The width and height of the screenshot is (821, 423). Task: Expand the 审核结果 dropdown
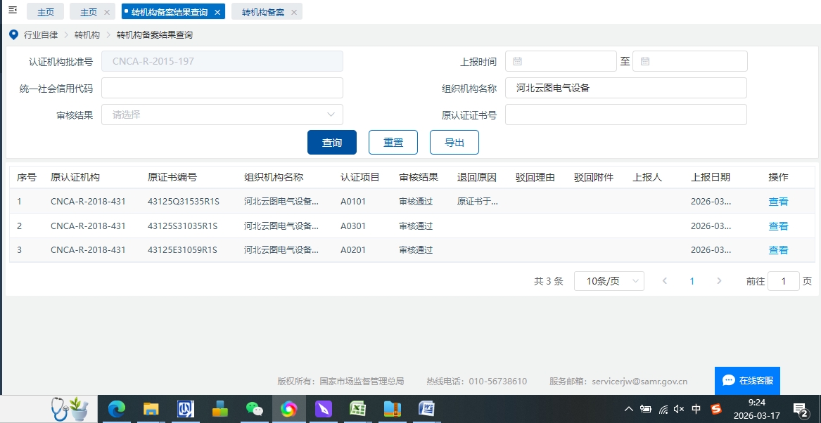222,115
